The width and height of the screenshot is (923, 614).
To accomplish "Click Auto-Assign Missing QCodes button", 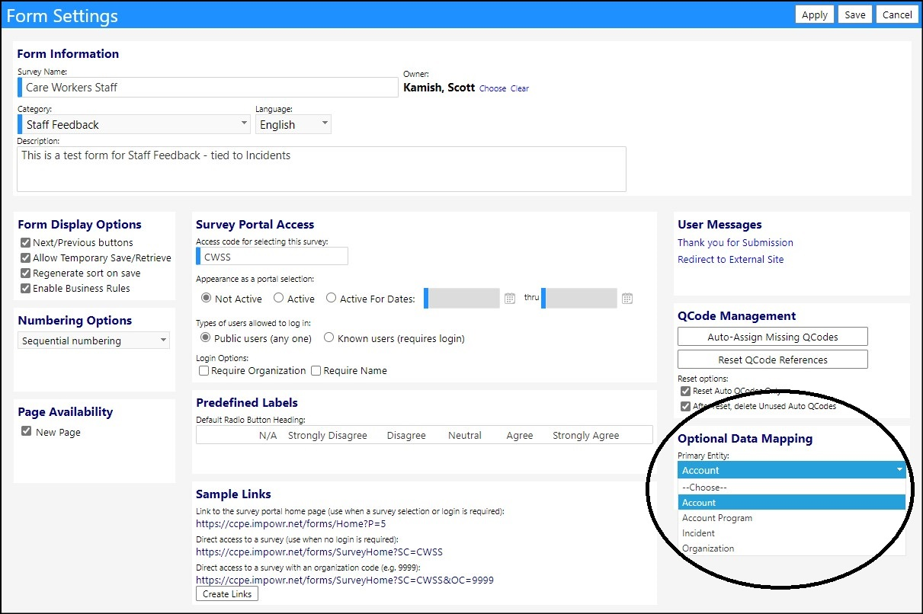I will (773, 337).
